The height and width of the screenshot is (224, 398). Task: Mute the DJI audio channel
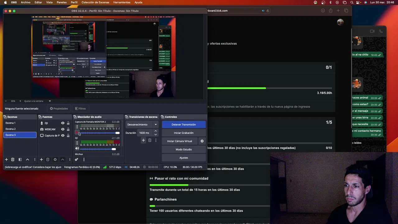pos(77,149)
